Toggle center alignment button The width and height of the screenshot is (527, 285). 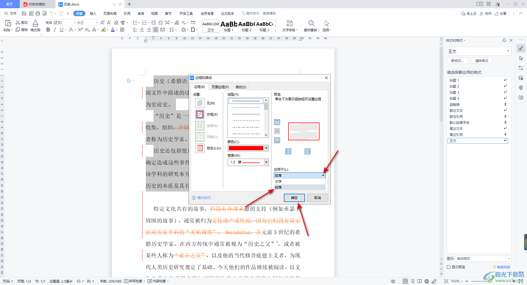pos(142,30)
